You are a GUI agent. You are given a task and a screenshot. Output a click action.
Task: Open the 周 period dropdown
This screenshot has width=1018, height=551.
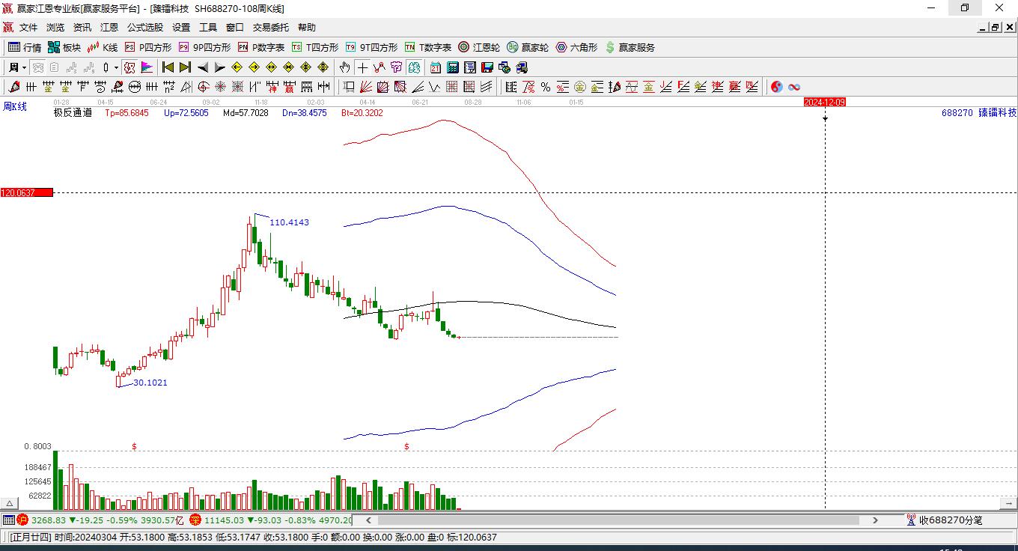(x=17, y=67)
